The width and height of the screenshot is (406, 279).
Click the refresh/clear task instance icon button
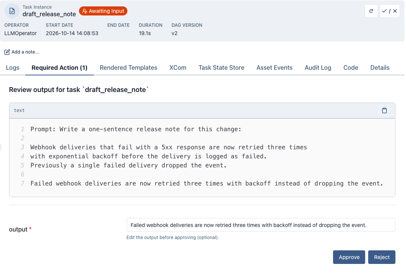371,11
